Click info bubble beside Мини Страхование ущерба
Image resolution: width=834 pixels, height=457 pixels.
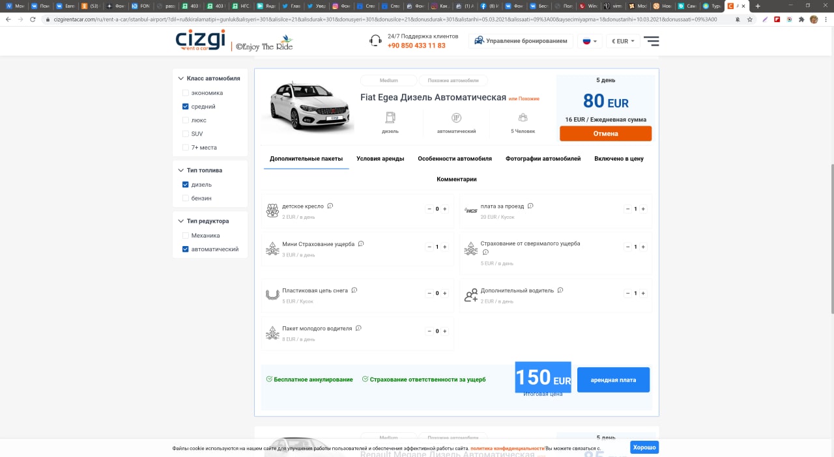click(x=361, y=243)
